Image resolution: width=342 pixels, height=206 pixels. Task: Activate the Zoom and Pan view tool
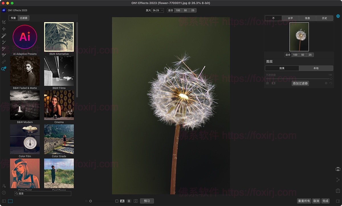pyautogui.click(x=4, y=69)
